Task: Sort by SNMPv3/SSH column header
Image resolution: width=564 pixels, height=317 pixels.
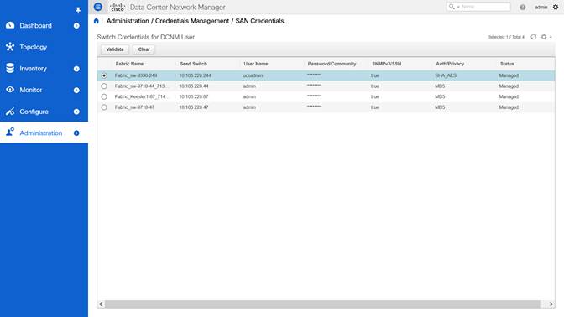Action: coord(387,64)
